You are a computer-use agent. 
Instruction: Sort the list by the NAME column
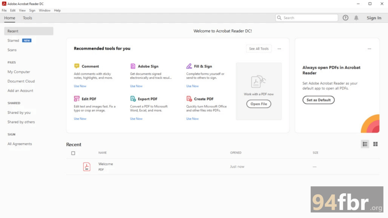103,153
